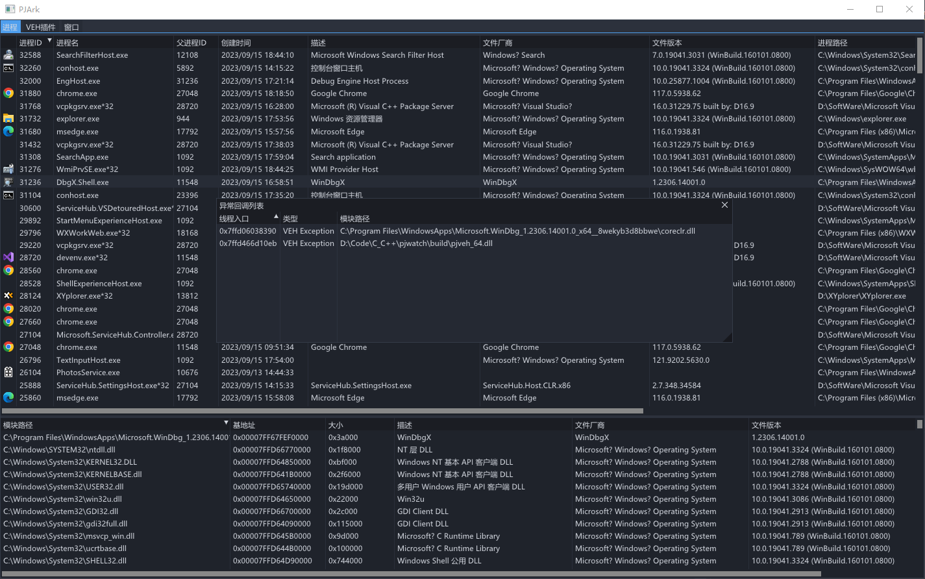Click the explorer.exe folder icon
This screenshot has width=925, height=579.
(8, 119)
